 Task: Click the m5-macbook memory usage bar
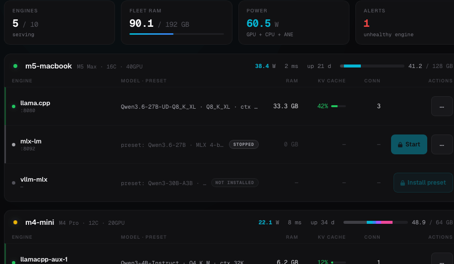(372, 66)
